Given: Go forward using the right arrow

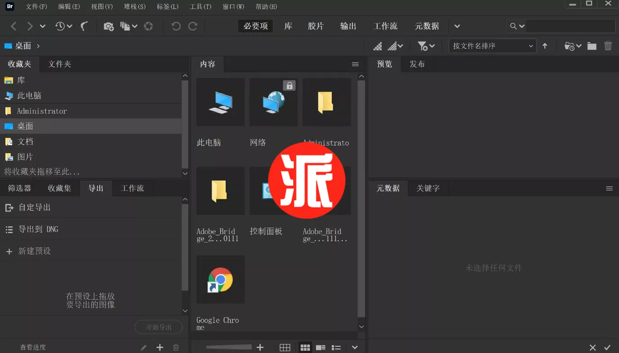Looking at the screenshot, I should click(x=30, y=26).
